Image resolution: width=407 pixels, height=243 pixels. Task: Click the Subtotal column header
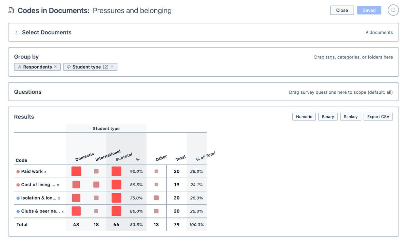coord(124,157)
